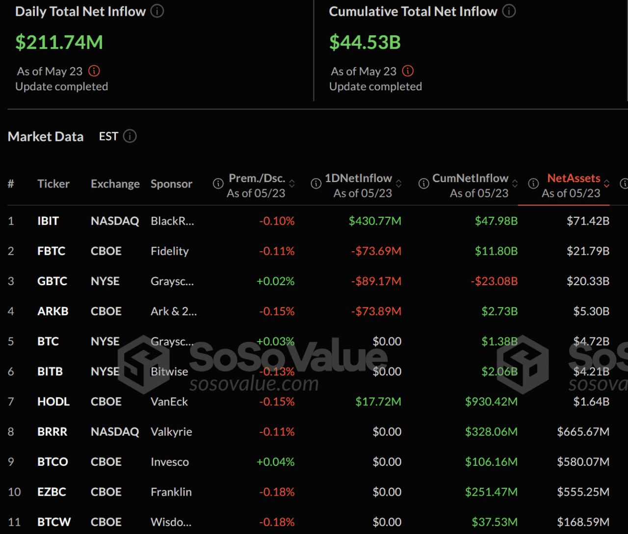Click info icon beside Cumulative Total Net Inflow

[x=509, y=11]
